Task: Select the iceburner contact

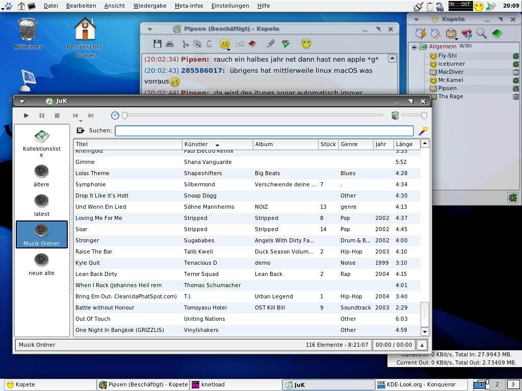Action: [452, 64]
